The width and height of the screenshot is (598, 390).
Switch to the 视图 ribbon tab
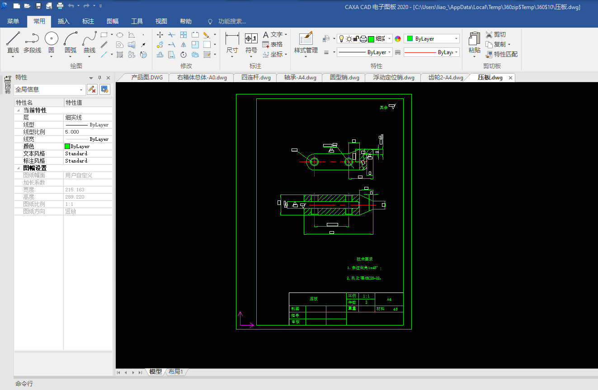(161, 21)
